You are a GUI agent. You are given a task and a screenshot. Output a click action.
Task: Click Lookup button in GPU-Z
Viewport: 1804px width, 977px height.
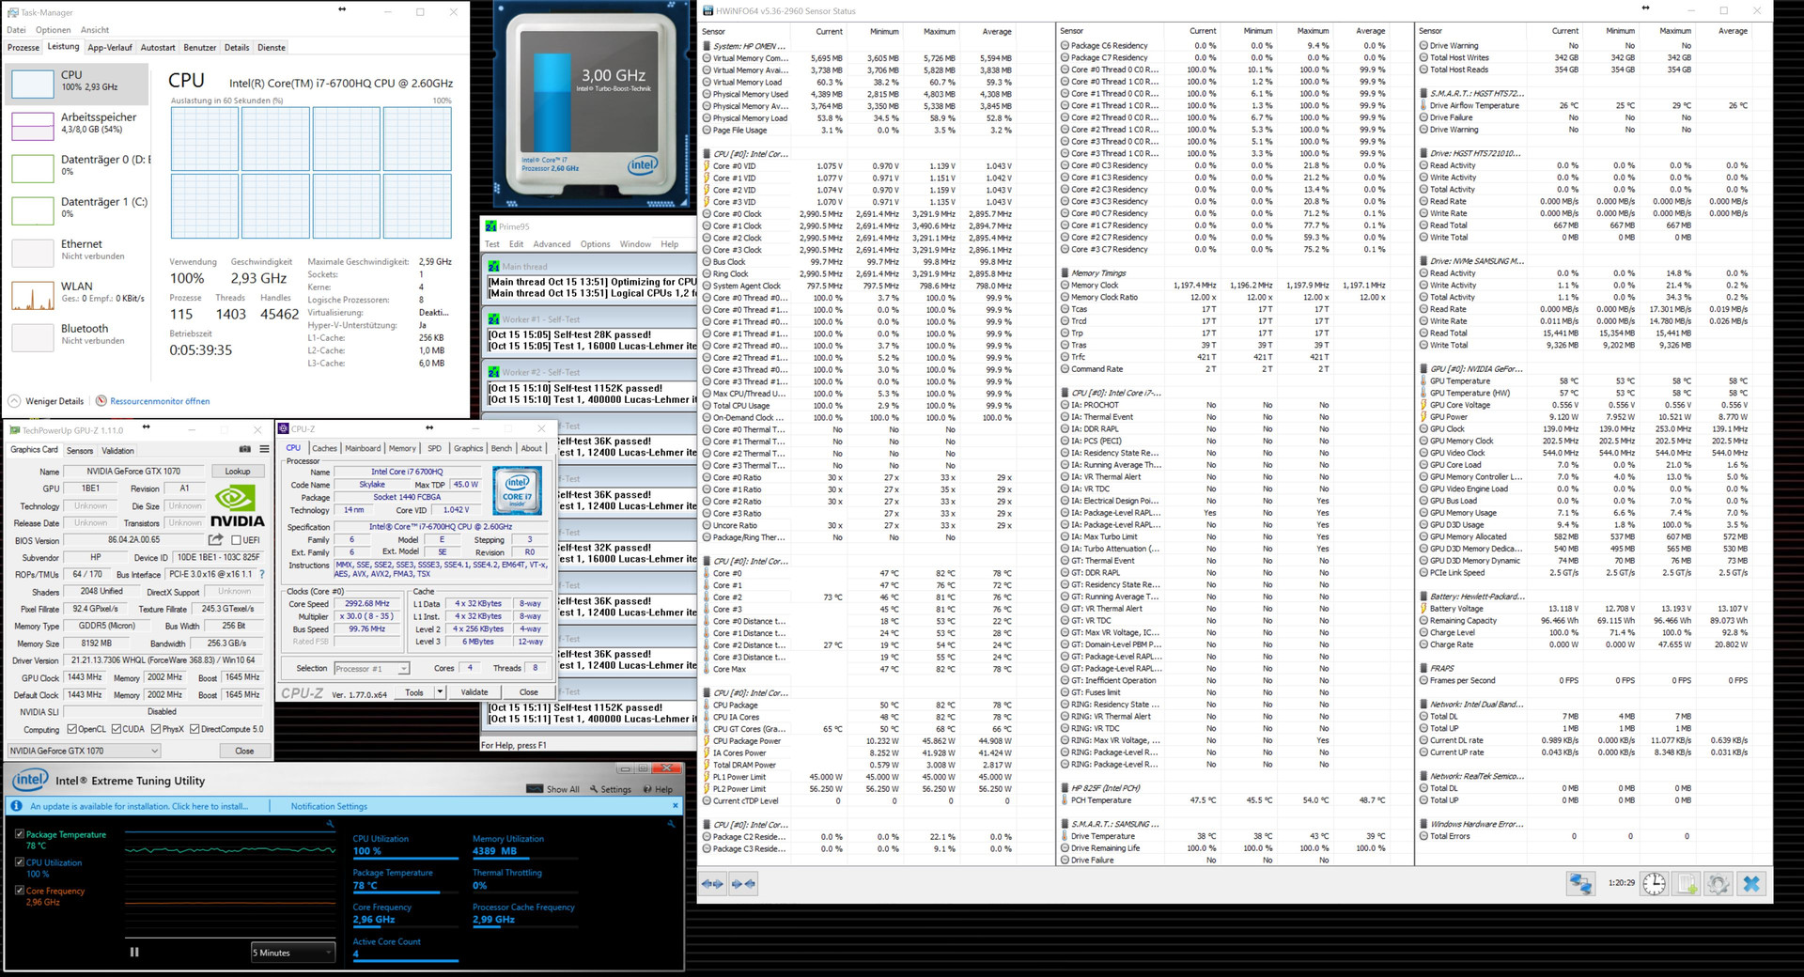pyautogui.click(x=238, y=472)
